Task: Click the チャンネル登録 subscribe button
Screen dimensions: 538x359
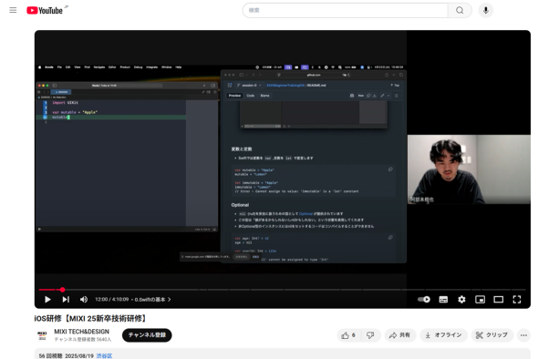Action: click(147, 335)
